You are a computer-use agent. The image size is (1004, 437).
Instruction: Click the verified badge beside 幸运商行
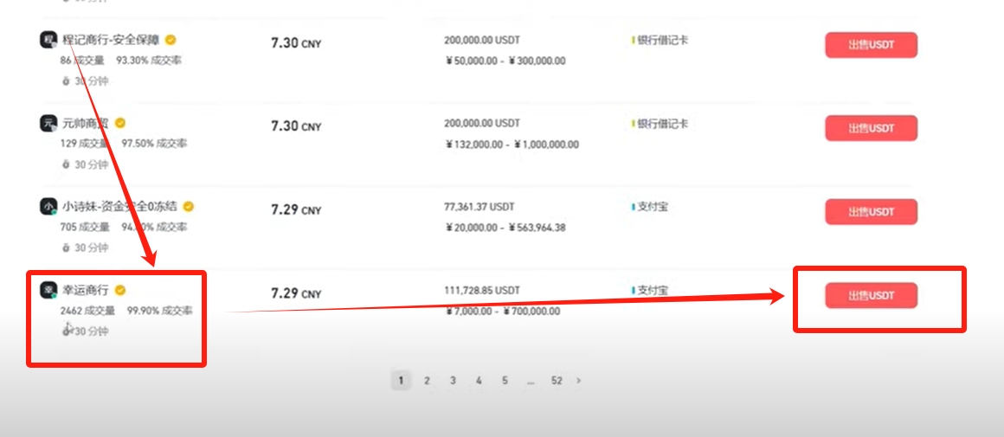pyautogui.click(x=121, y=290)
